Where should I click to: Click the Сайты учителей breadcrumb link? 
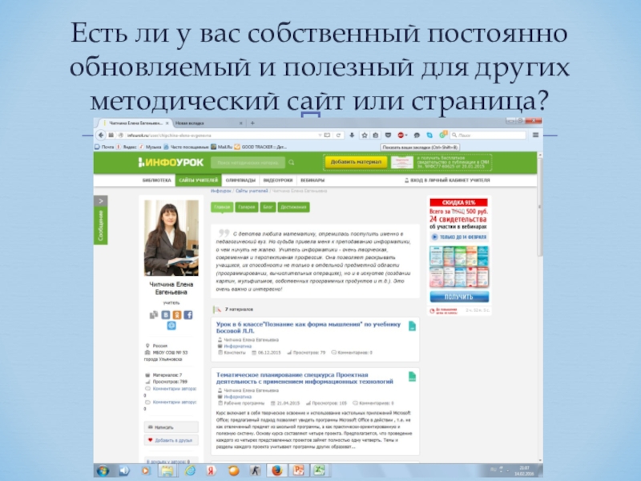click(252, 191)
